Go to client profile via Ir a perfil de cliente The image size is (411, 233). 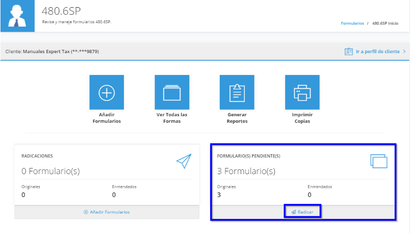tap(377, 51)
